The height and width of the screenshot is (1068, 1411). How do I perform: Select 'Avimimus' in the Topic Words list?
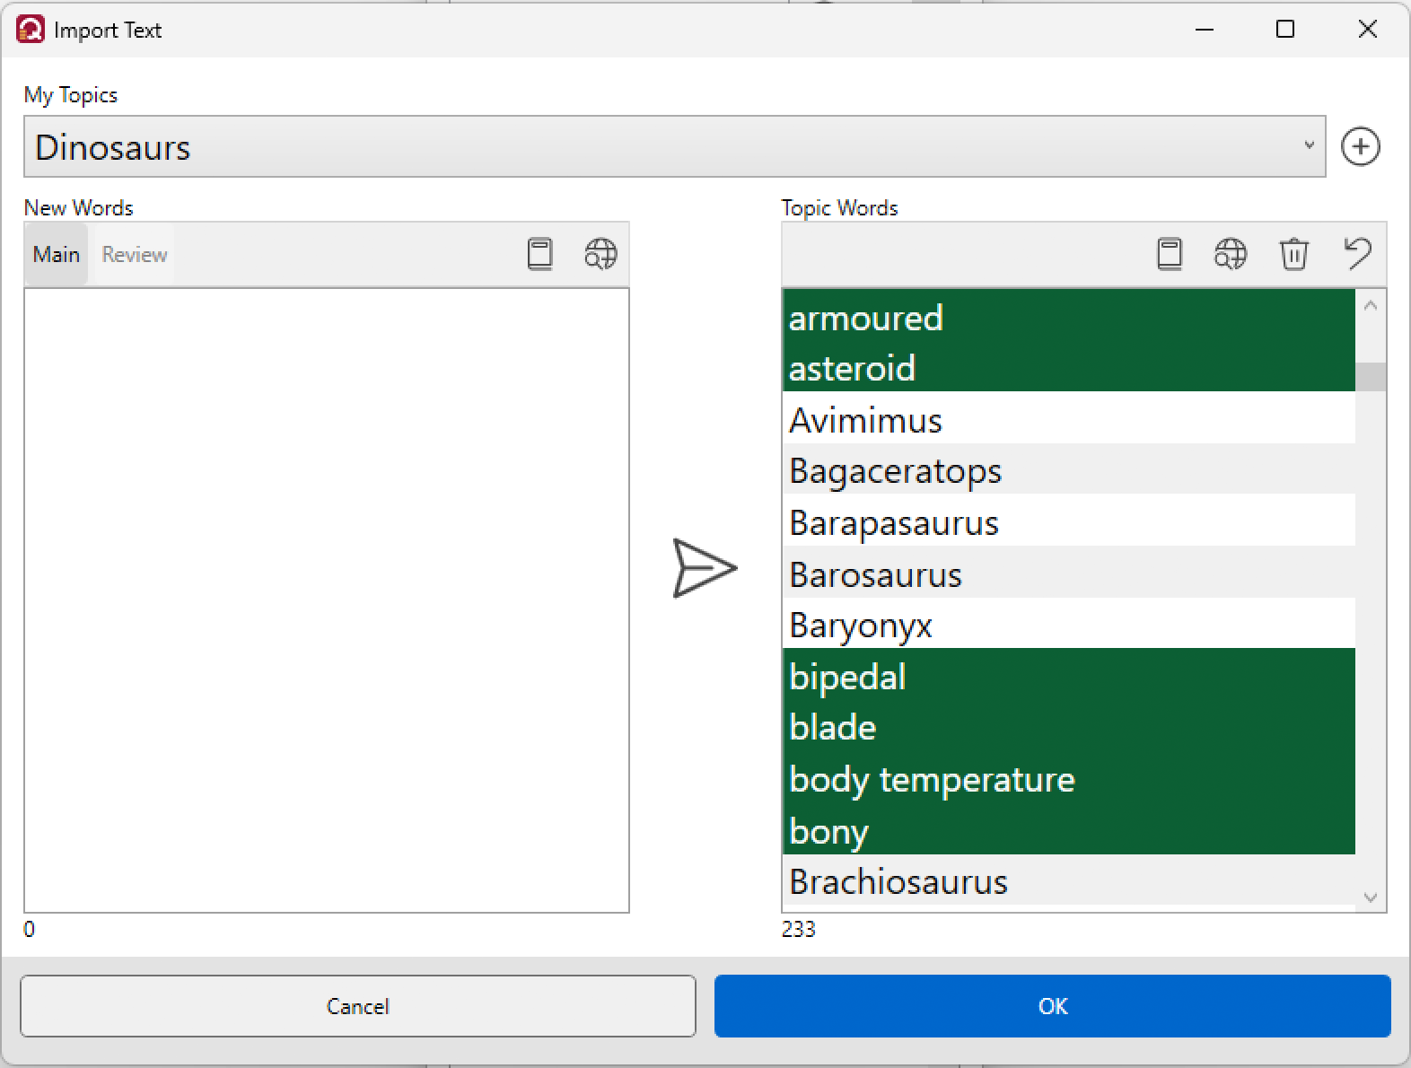tap(1068, 419)
